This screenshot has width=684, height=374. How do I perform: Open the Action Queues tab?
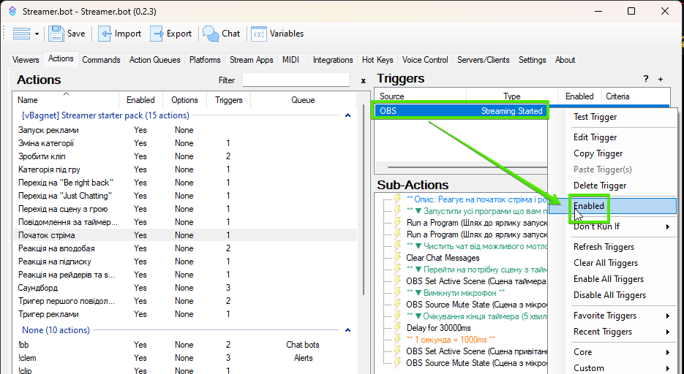click(x=155, y=60)
